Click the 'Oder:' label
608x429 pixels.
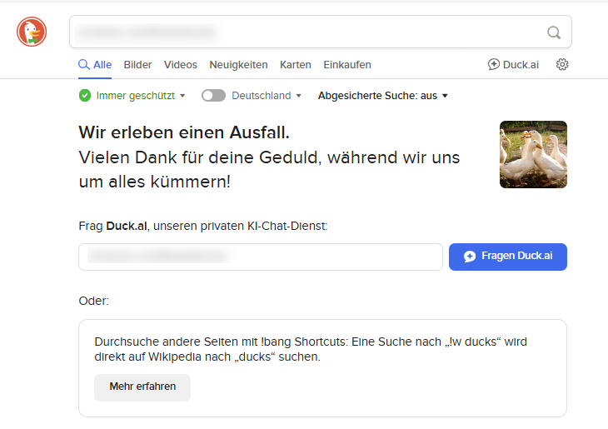[x=94, y=301]
